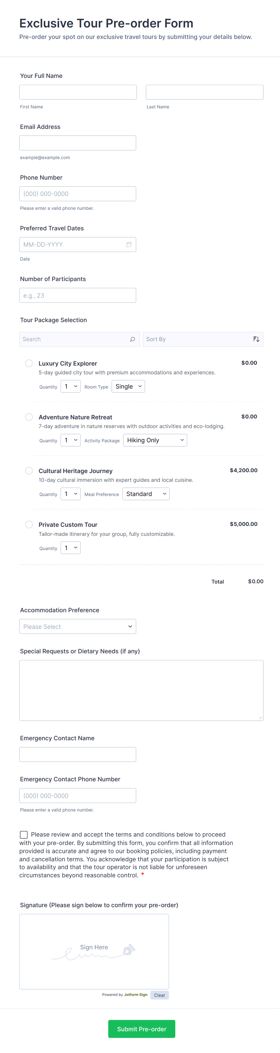The width and height of the screenshot is (280, 1053).
Task: Select the Luxury City Explorer radio button
Action: [29, 363]
